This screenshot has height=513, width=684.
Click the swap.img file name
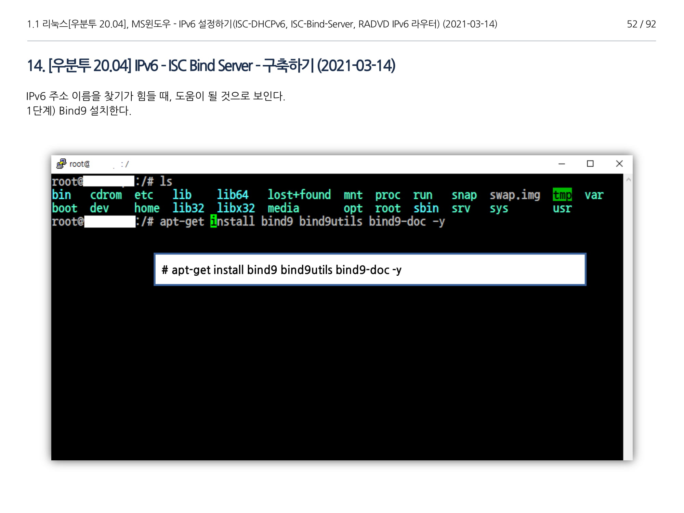point(515,195)
